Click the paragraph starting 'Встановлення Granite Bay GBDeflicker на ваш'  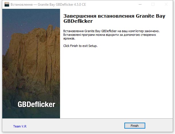pyautogui.click(x=112, y=35)
